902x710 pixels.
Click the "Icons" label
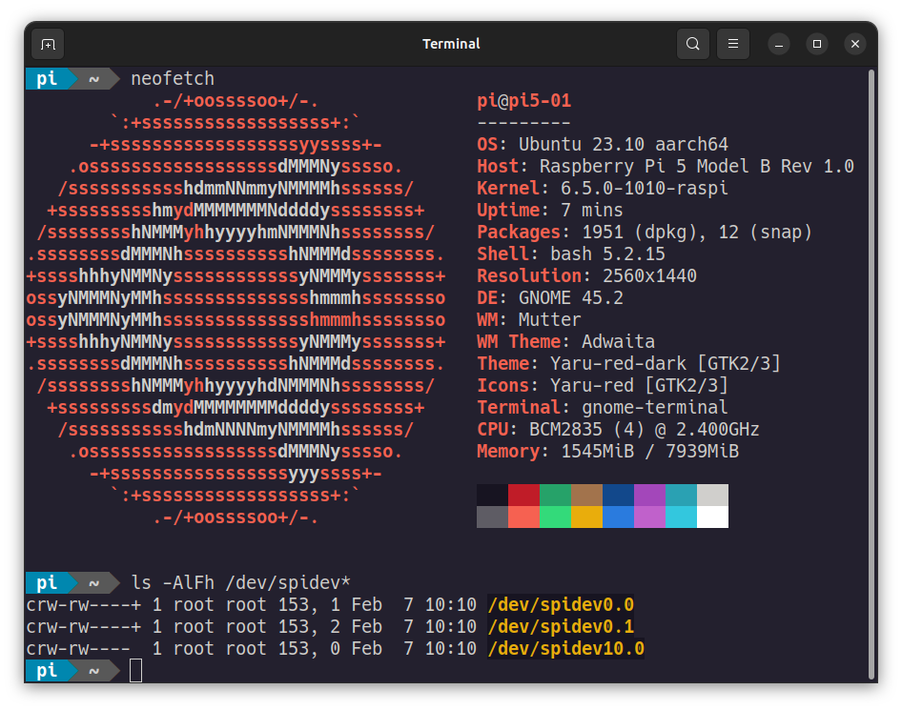coord(502,385)
